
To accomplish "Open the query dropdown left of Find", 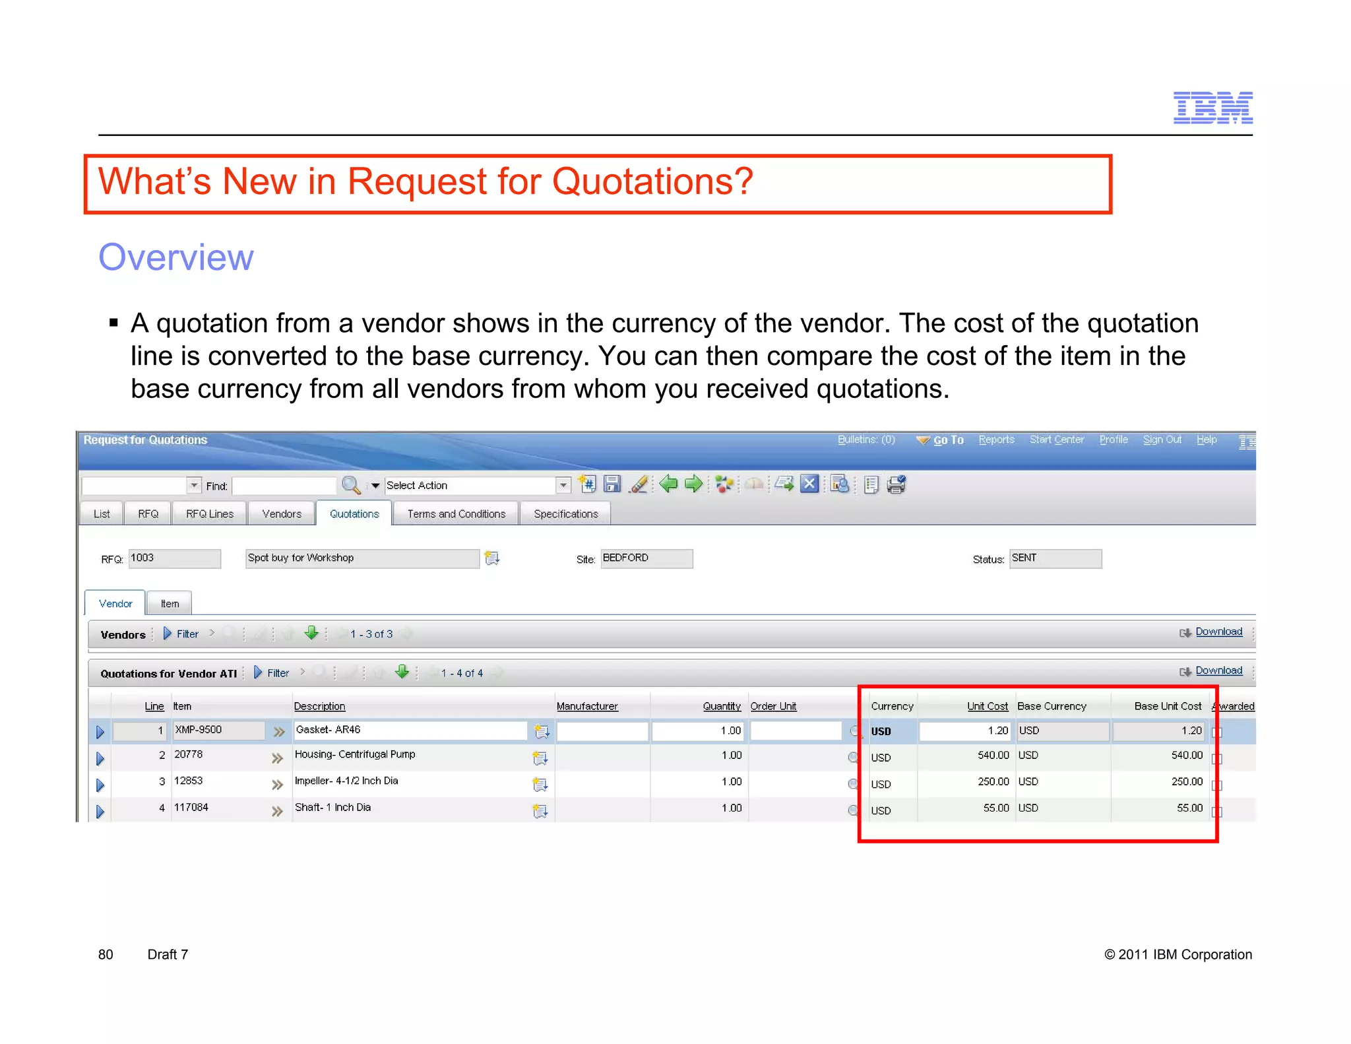I will [194, 486].
